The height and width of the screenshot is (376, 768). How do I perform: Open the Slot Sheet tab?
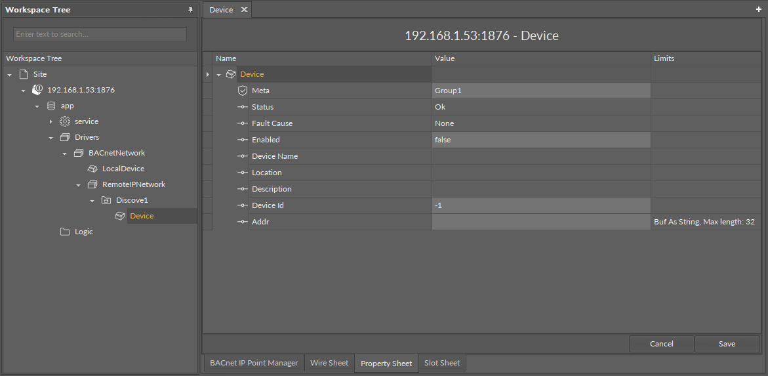tap(442, 363)
